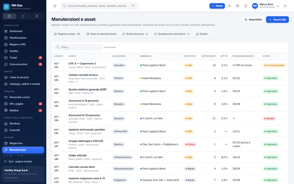Viewport: 294px width, 184px height.
Task: Open Dashboard from sidebar
Action: point(23,31)
